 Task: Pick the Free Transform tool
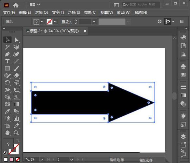(x=16, y=90)
